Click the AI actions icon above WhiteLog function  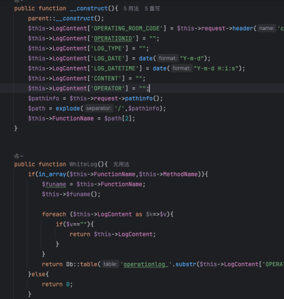[x=16, y=156]
